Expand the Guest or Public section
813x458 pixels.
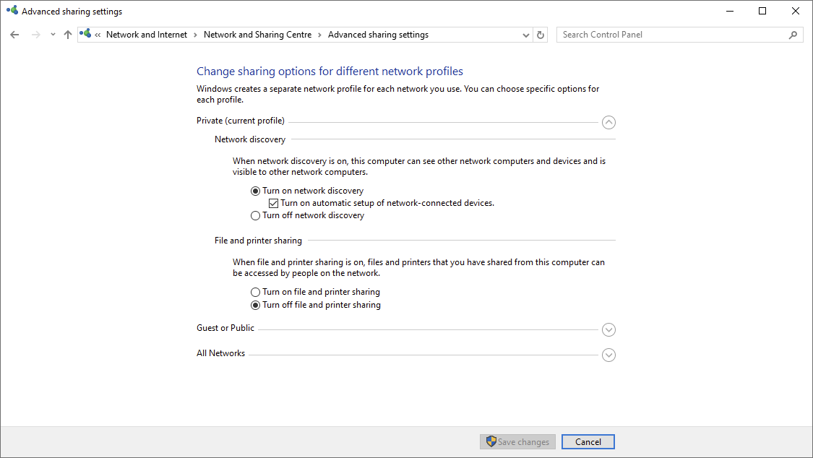pos(608,329)
